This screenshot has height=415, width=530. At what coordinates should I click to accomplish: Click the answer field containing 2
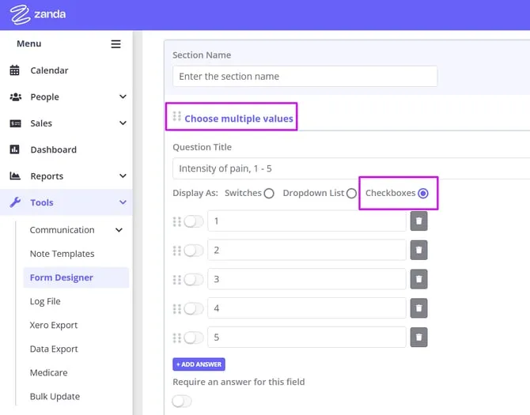click(x=307, y=250)
